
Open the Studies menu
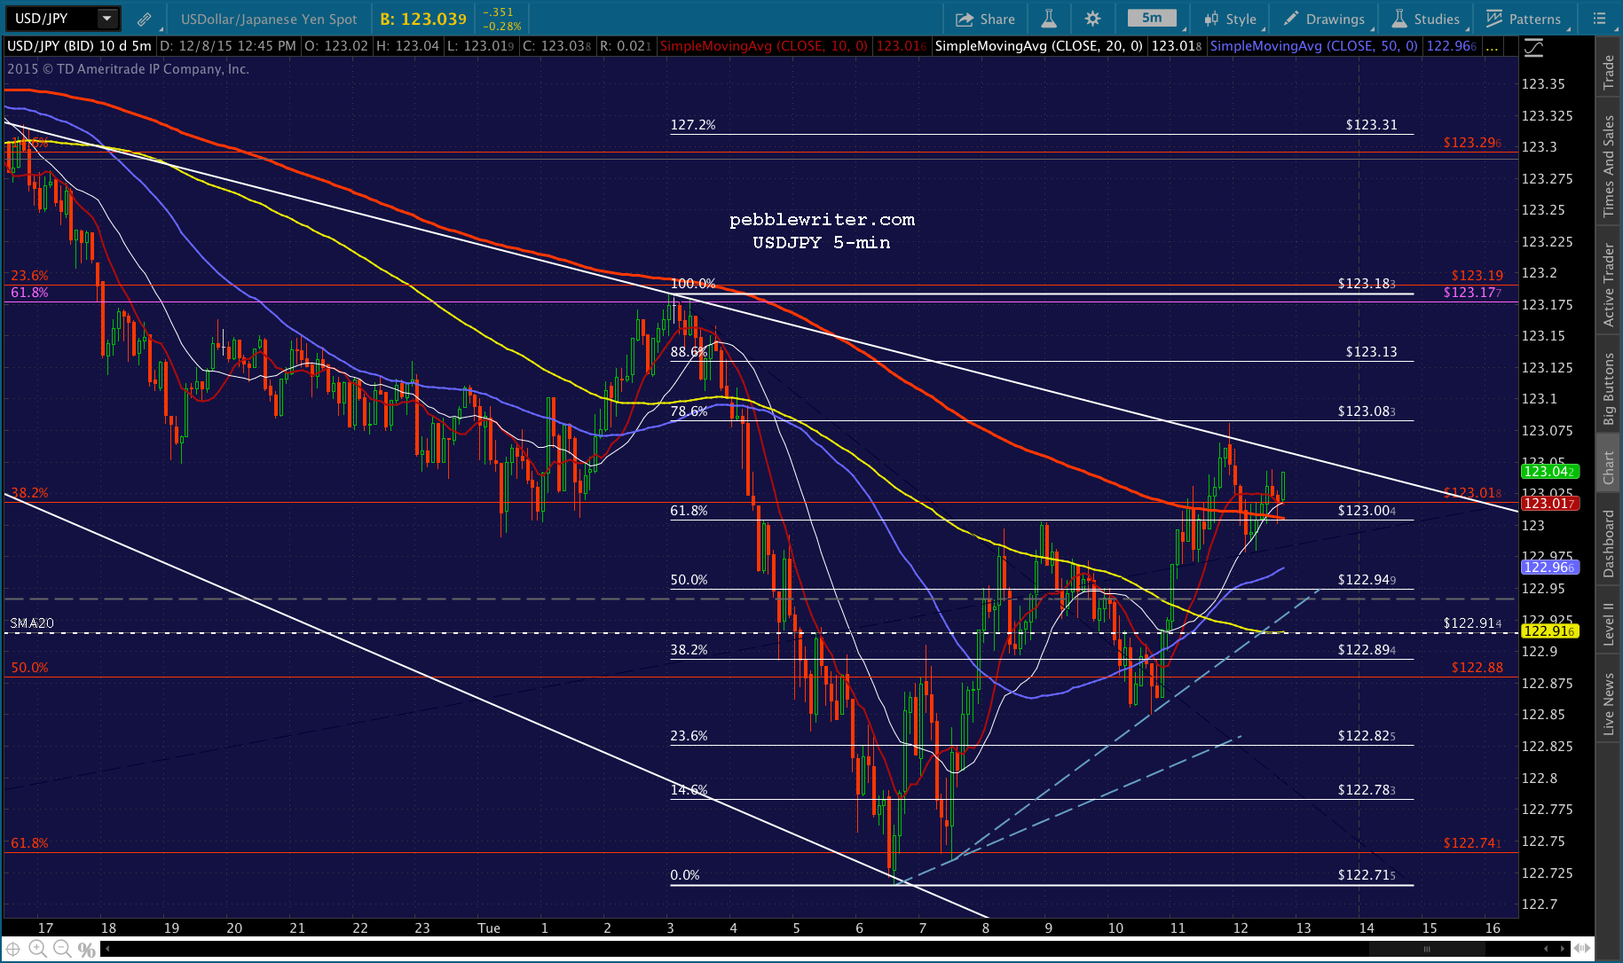[1426, 19]
